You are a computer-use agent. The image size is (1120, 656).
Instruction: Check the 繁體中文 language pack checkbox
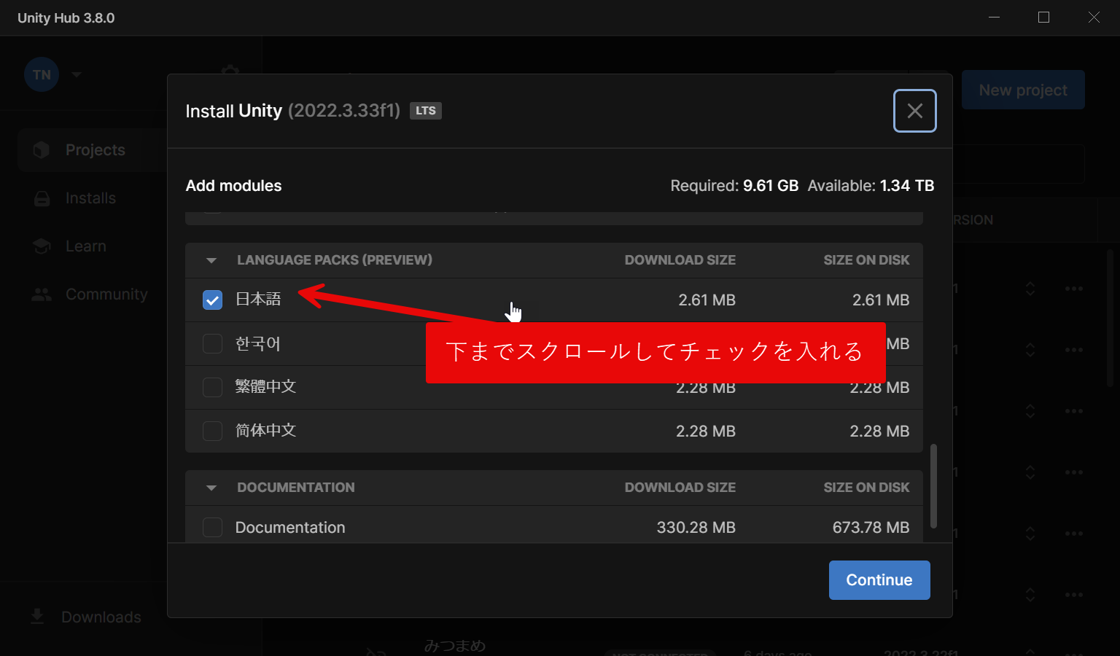[x=212, y=387]
